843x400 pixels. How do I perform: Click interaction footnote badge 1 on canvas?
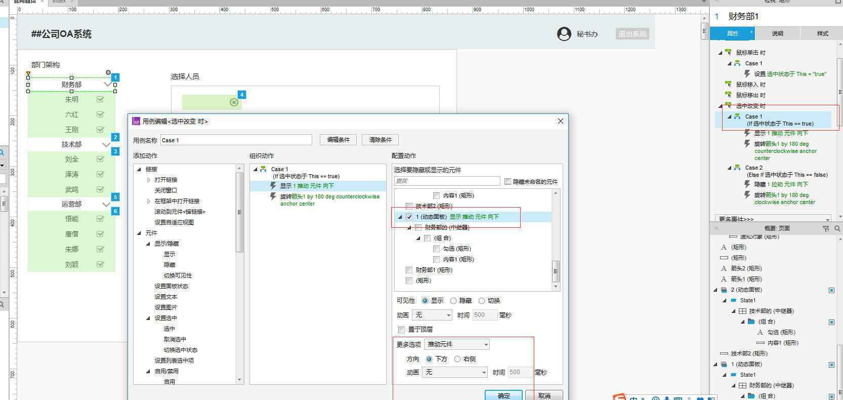pyautogui.click(x=115, y=77)
